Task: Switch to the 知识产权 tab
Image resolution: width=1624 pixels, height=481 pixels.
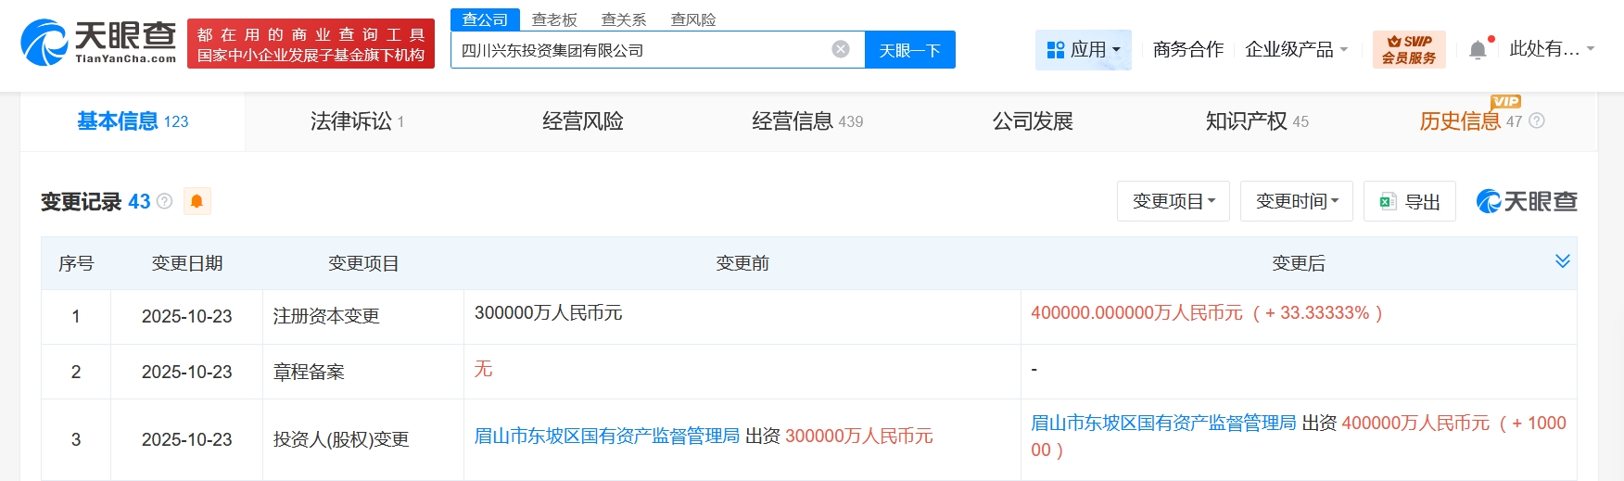Action: 1256,121
